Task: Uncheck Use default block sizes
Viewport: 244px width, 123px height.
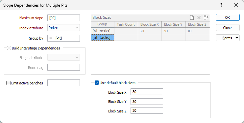Action: pyautogui.click(x=97, y=83)
